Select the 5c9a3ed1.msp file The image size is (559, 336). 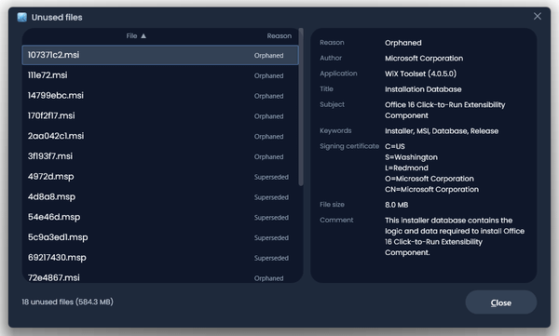pyautogui.click(x=160, y=238)
